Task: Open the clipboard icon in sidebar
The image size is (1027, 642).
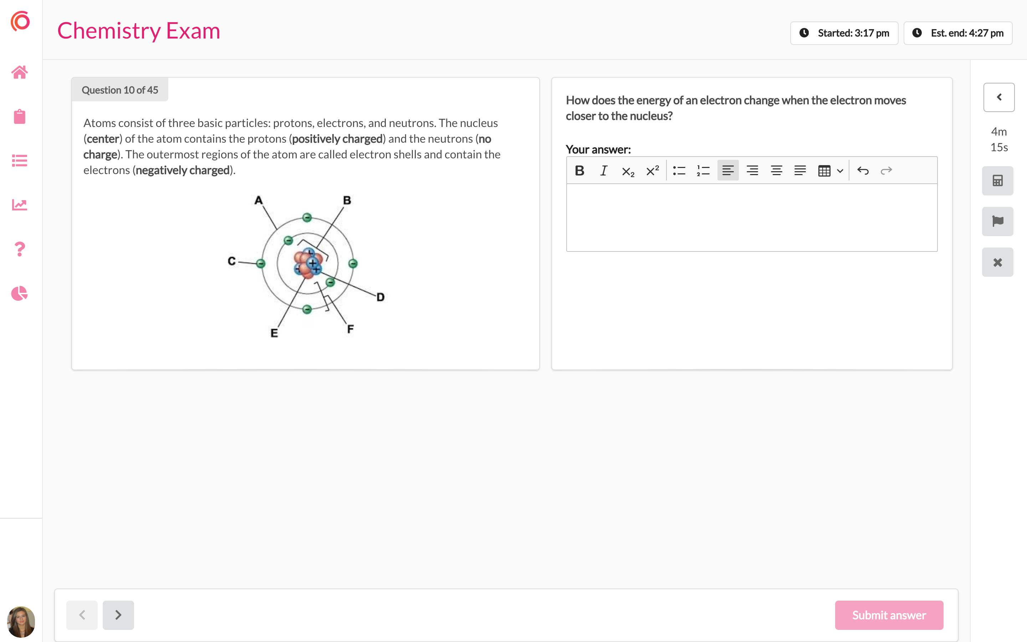Action: (20, 116)
